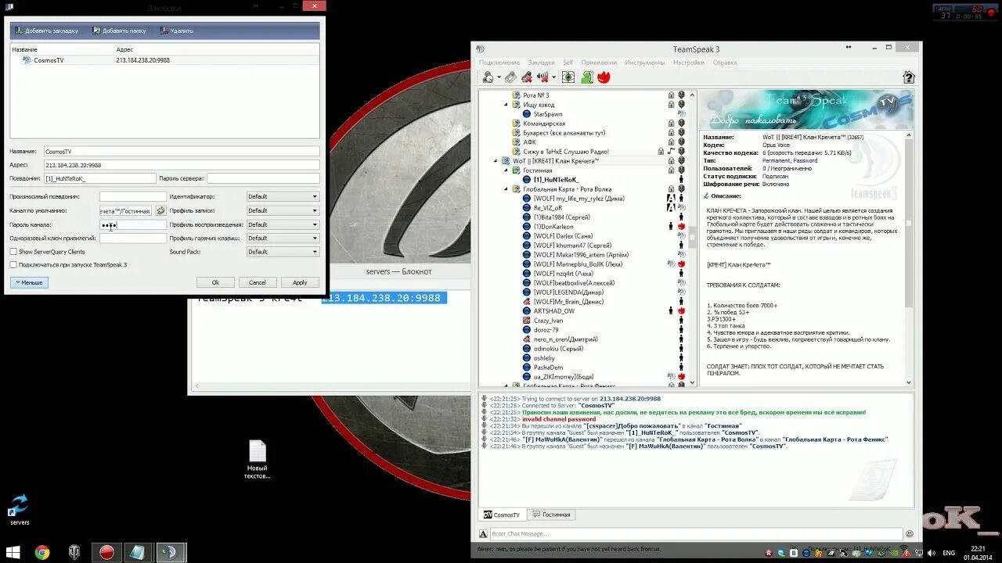The width and height of the screenshot is (1002, 563).
Task: Enable Подключаться при запуске TeamSpeak 3 checkbox
Action: [13, 265]
